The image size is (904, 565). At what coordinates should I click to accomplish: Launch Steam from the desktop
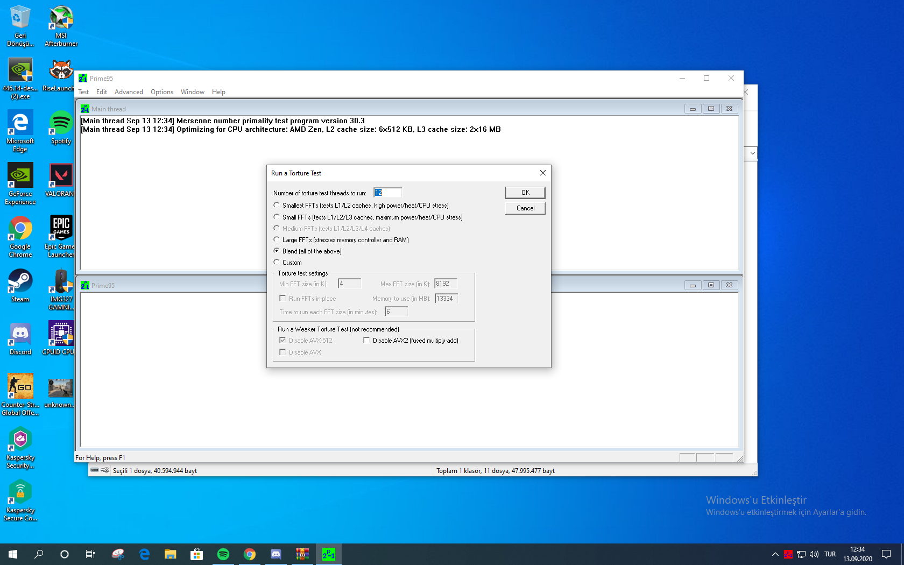(x=20, y=286)
